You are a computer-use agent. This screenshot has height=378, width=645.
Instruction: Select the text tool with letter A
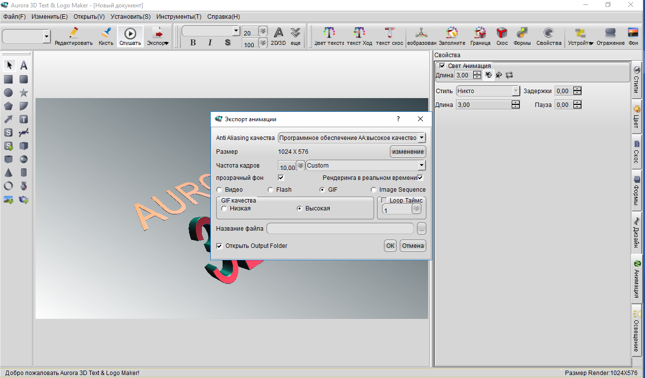point(23,66)
